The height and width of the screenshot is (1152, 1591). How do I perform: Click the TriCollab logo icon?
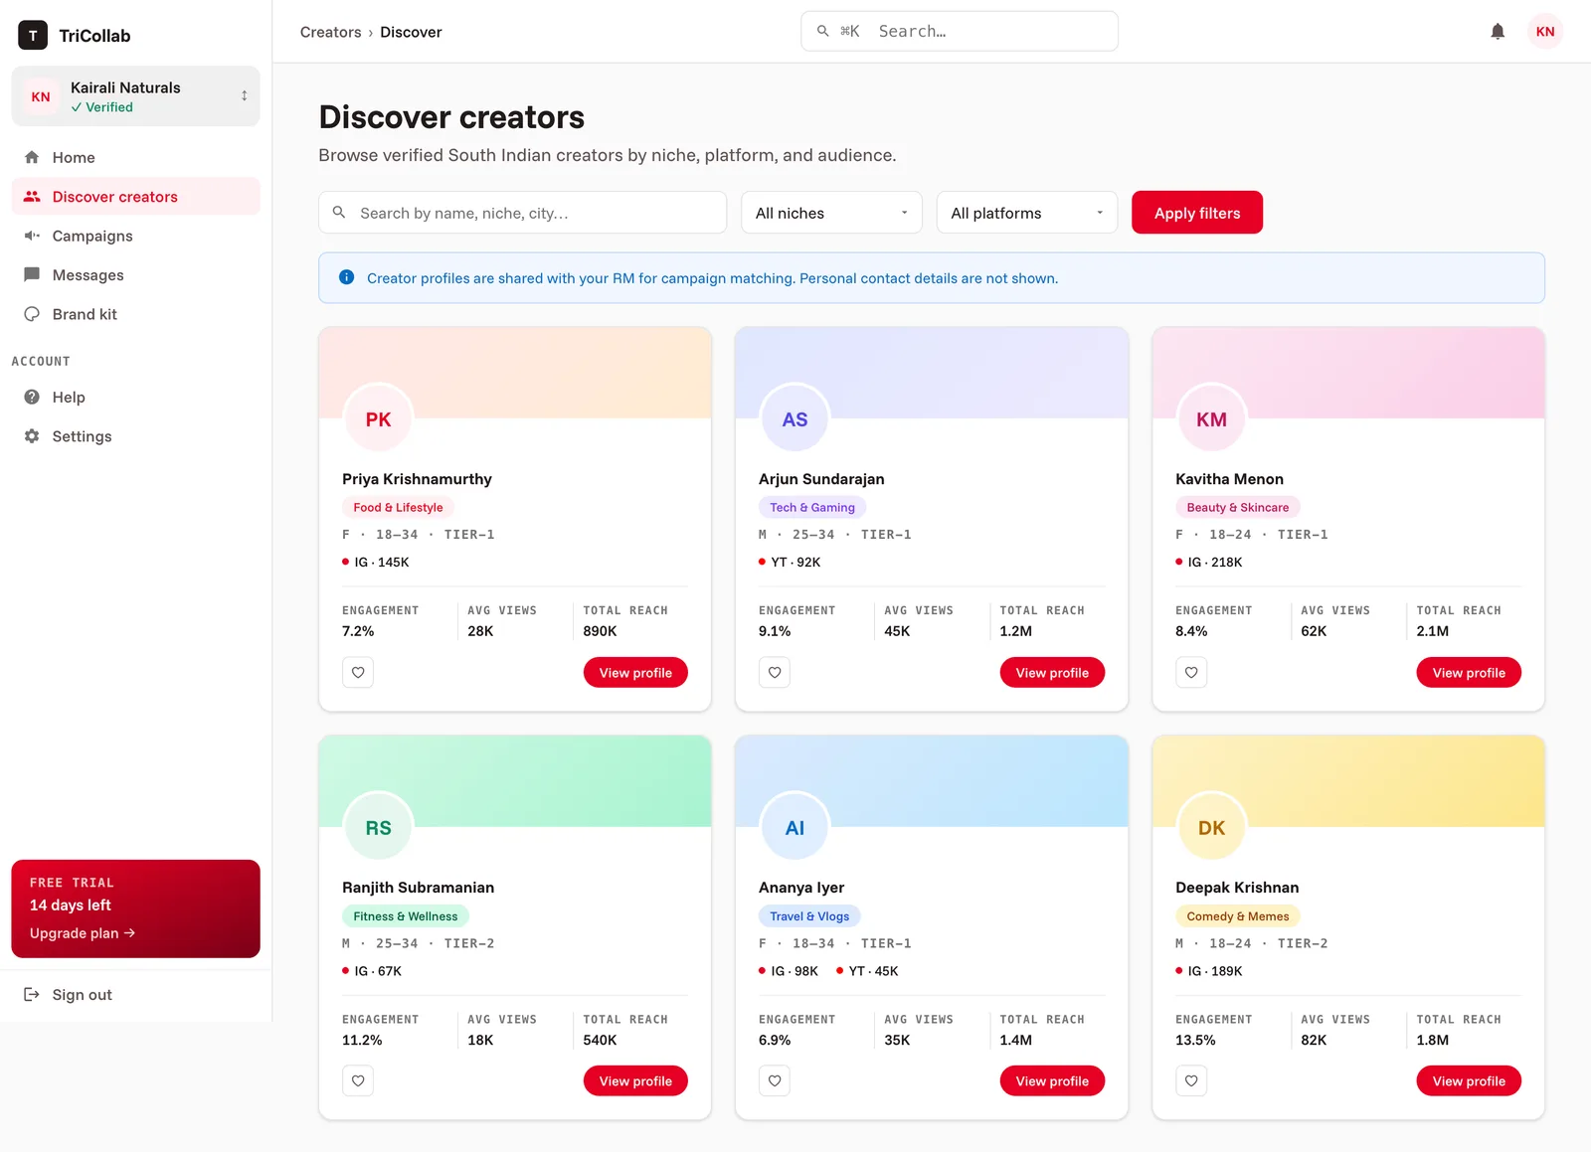(33, 35)
